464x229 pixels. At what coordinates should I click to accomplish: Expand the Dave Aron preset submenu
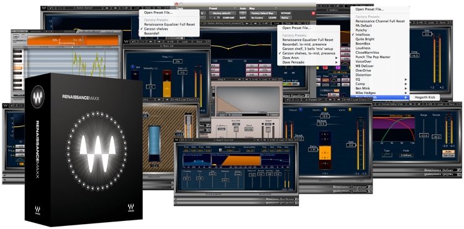(309, 58)
